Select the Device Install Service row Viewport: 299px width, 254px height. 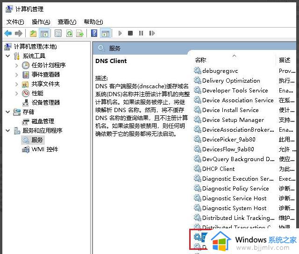244,110
